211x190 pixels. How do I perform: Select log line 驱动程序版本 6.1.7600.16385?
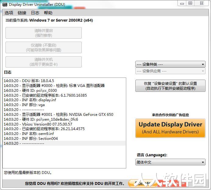coord(64,95)
